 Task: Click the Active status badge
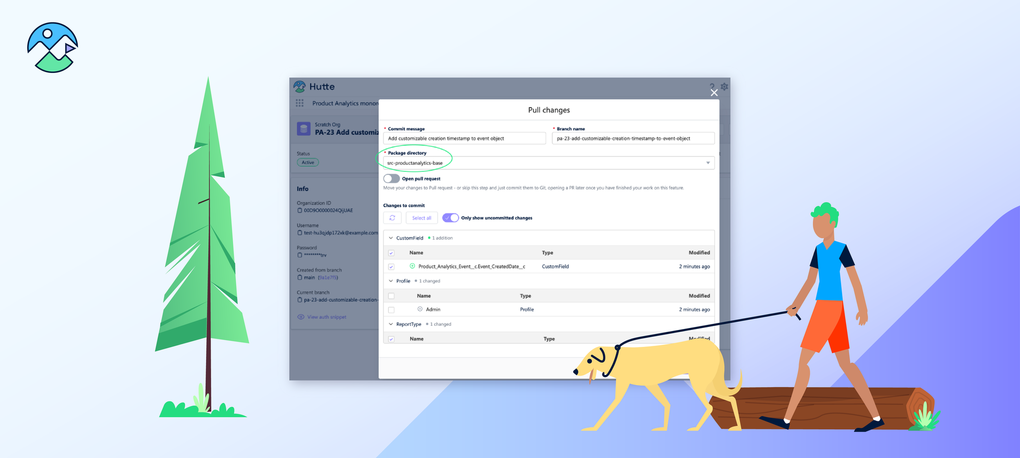[x=308, y=163]
